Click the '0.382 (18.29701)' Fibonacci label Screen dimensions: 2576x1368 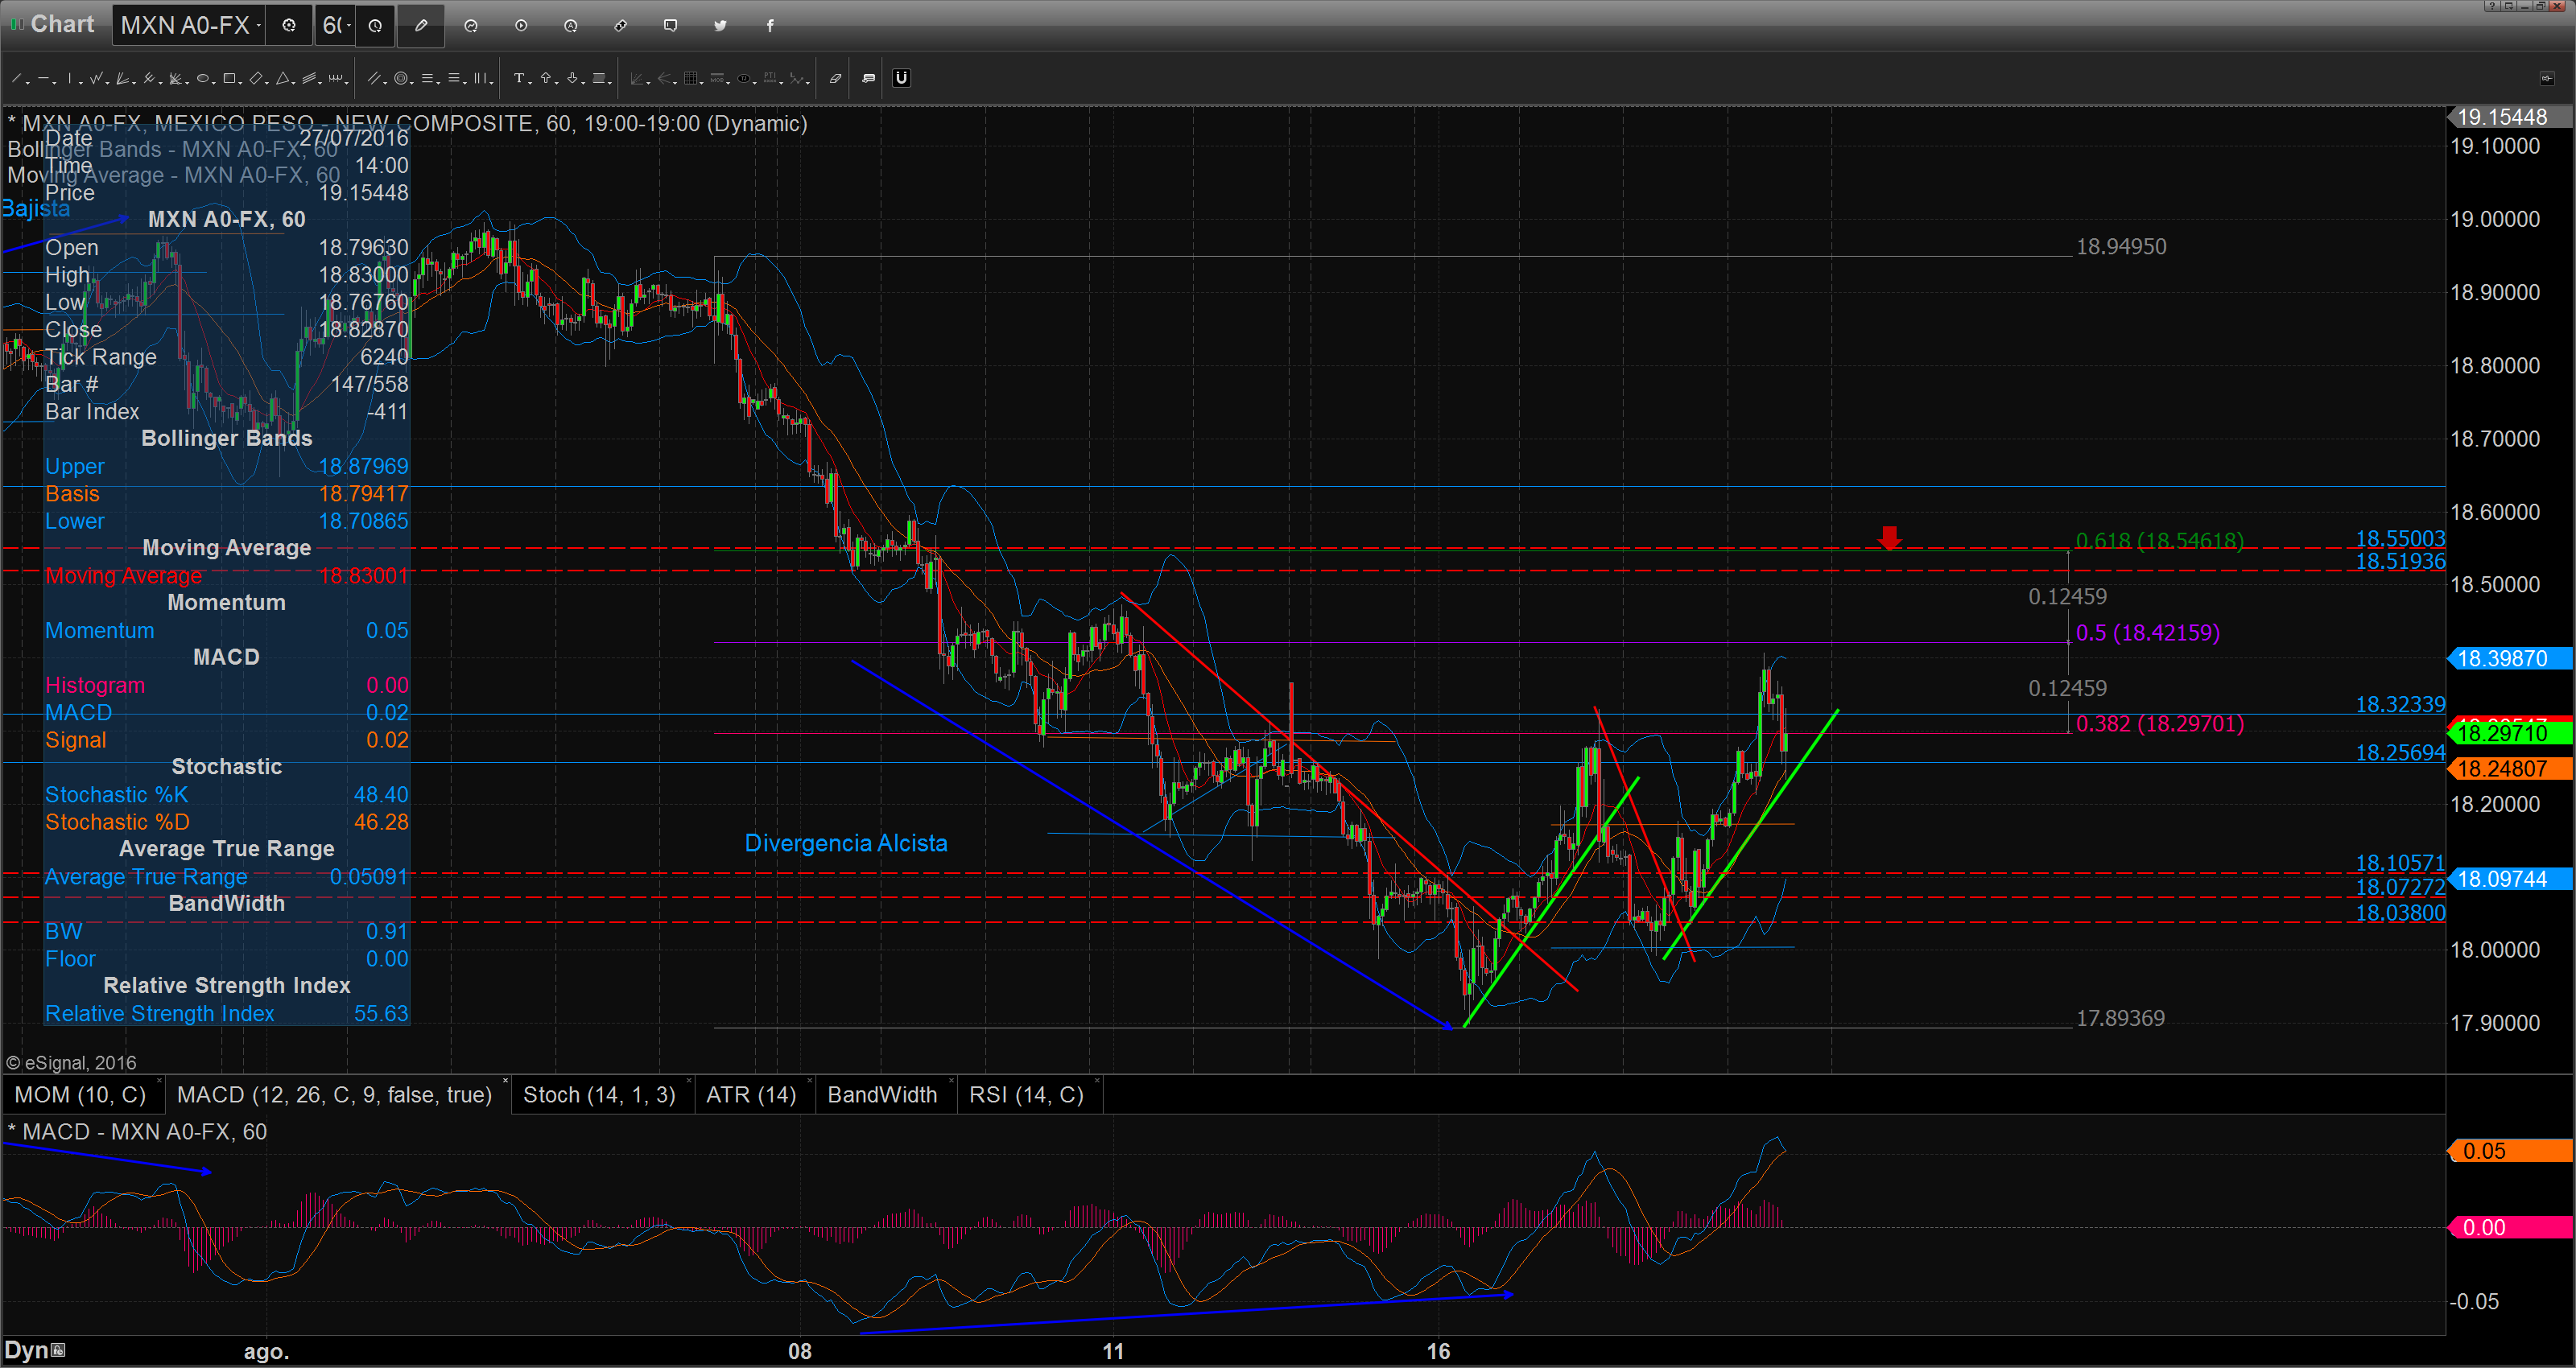(2159, 724)
